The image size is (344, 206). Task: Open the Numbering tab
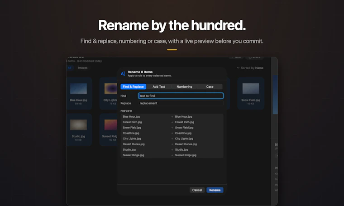[184, 86]
